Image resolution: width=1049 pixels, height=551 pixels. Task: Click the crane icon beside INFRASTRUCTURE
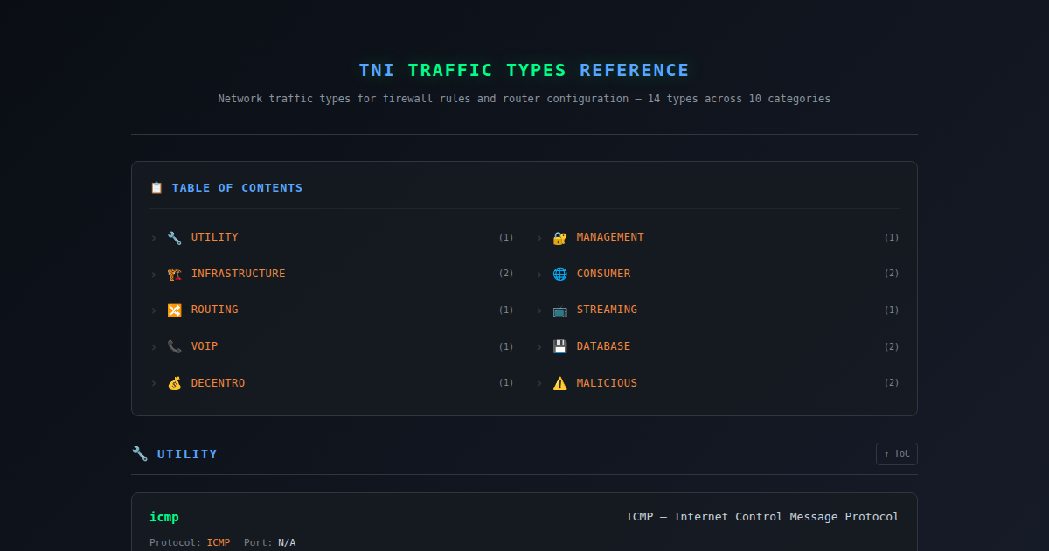pos(175,274)
